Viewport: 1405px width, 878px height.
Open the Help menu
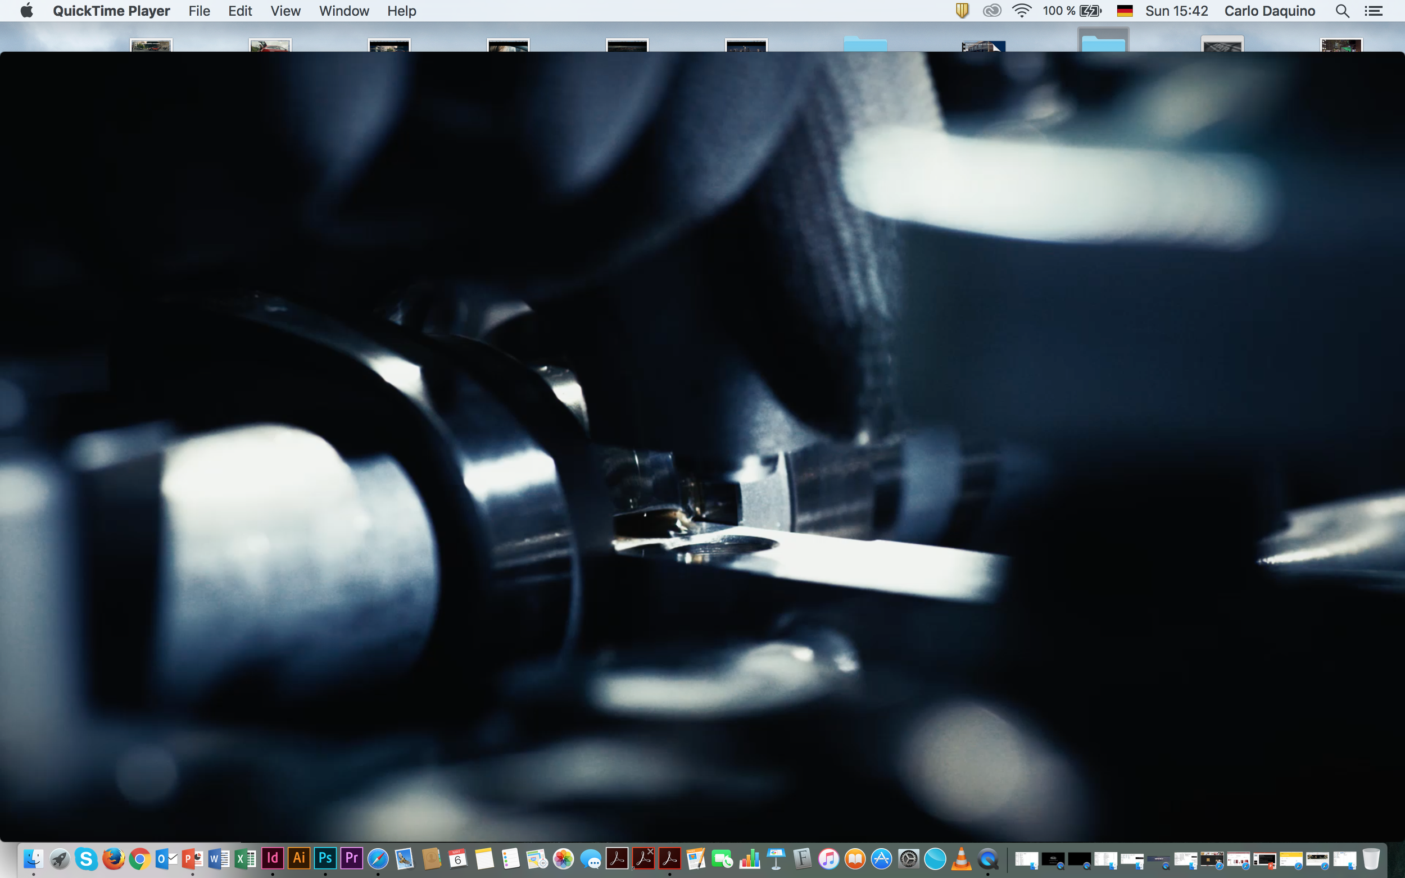pyautogui.click(x=401, y=11)
